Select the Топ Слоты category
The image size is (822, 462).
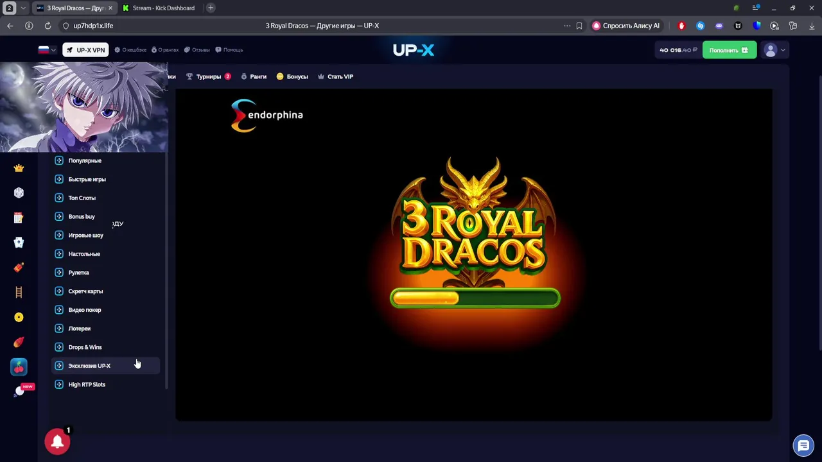pos(106,198)
